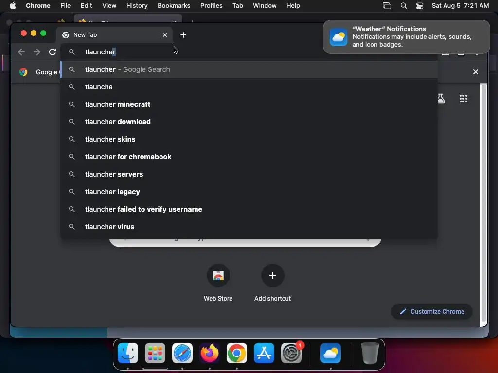This screenshot has height=373, width=498.
Task: Open Search Labs flask icon
Action: pos(441,99)
